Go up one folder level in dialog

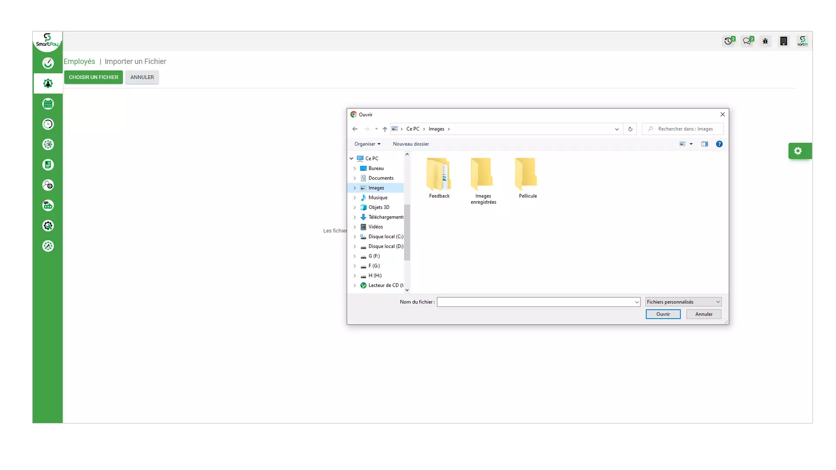[385, 129]
